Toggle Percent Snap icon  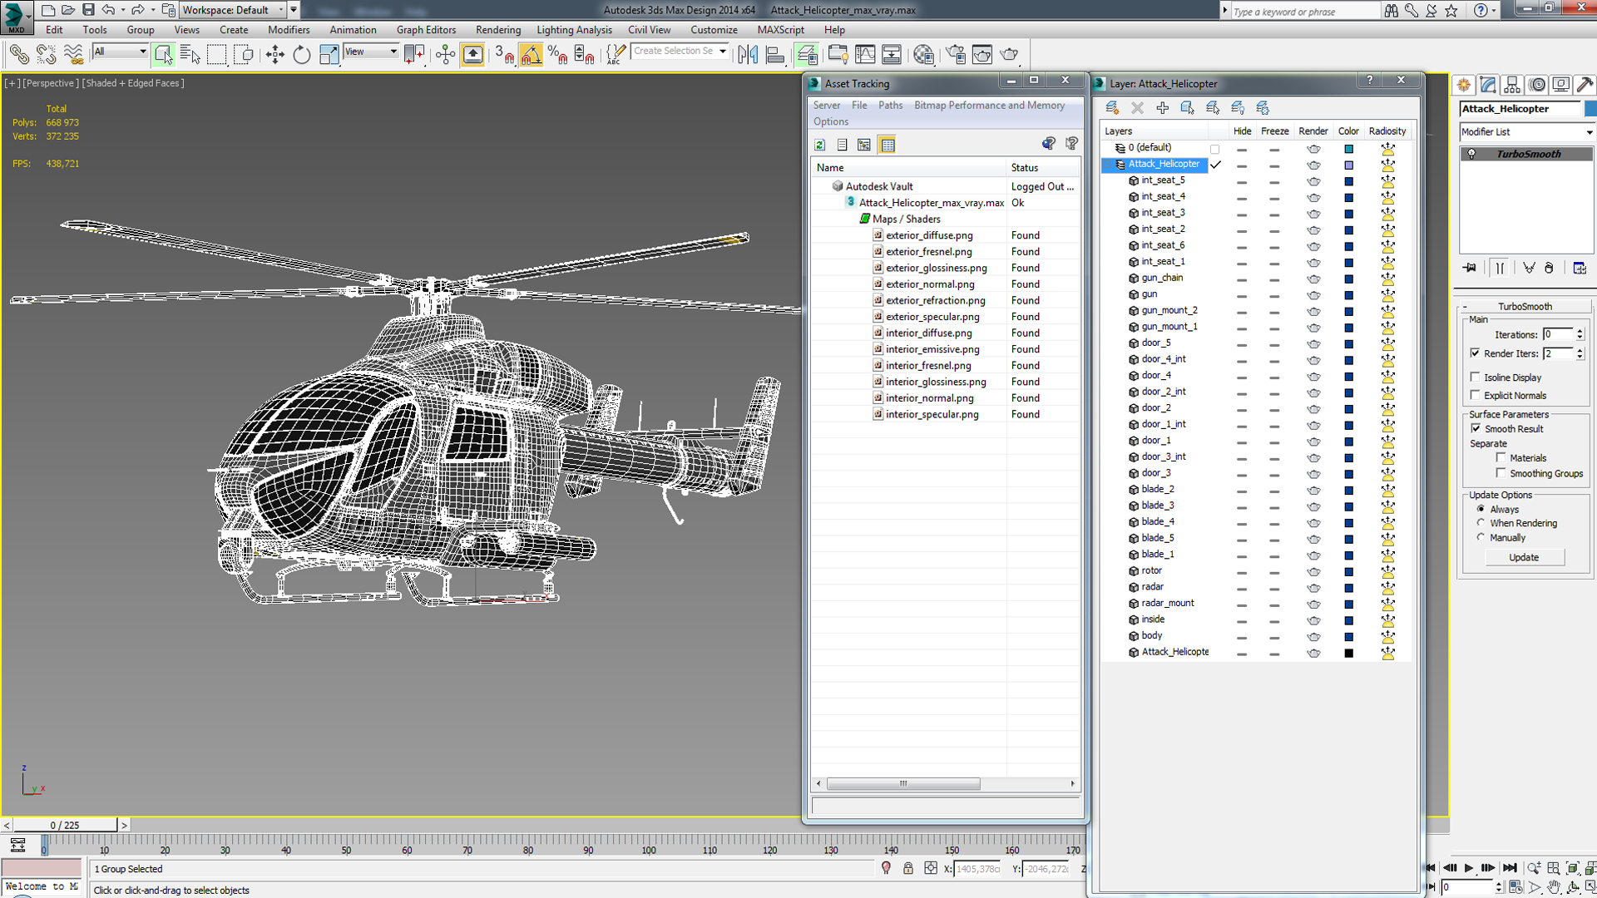pyautogui.click(x=557, y=55)
